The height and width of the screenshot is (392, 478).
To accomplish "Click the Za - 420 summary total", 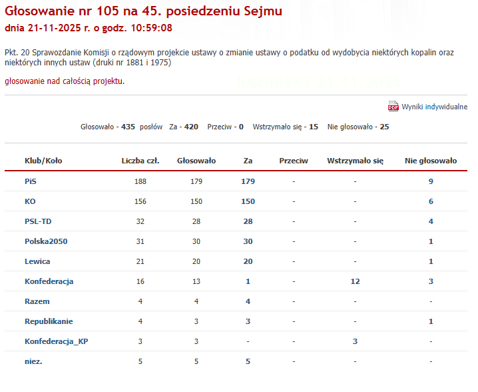I will 184,127.
